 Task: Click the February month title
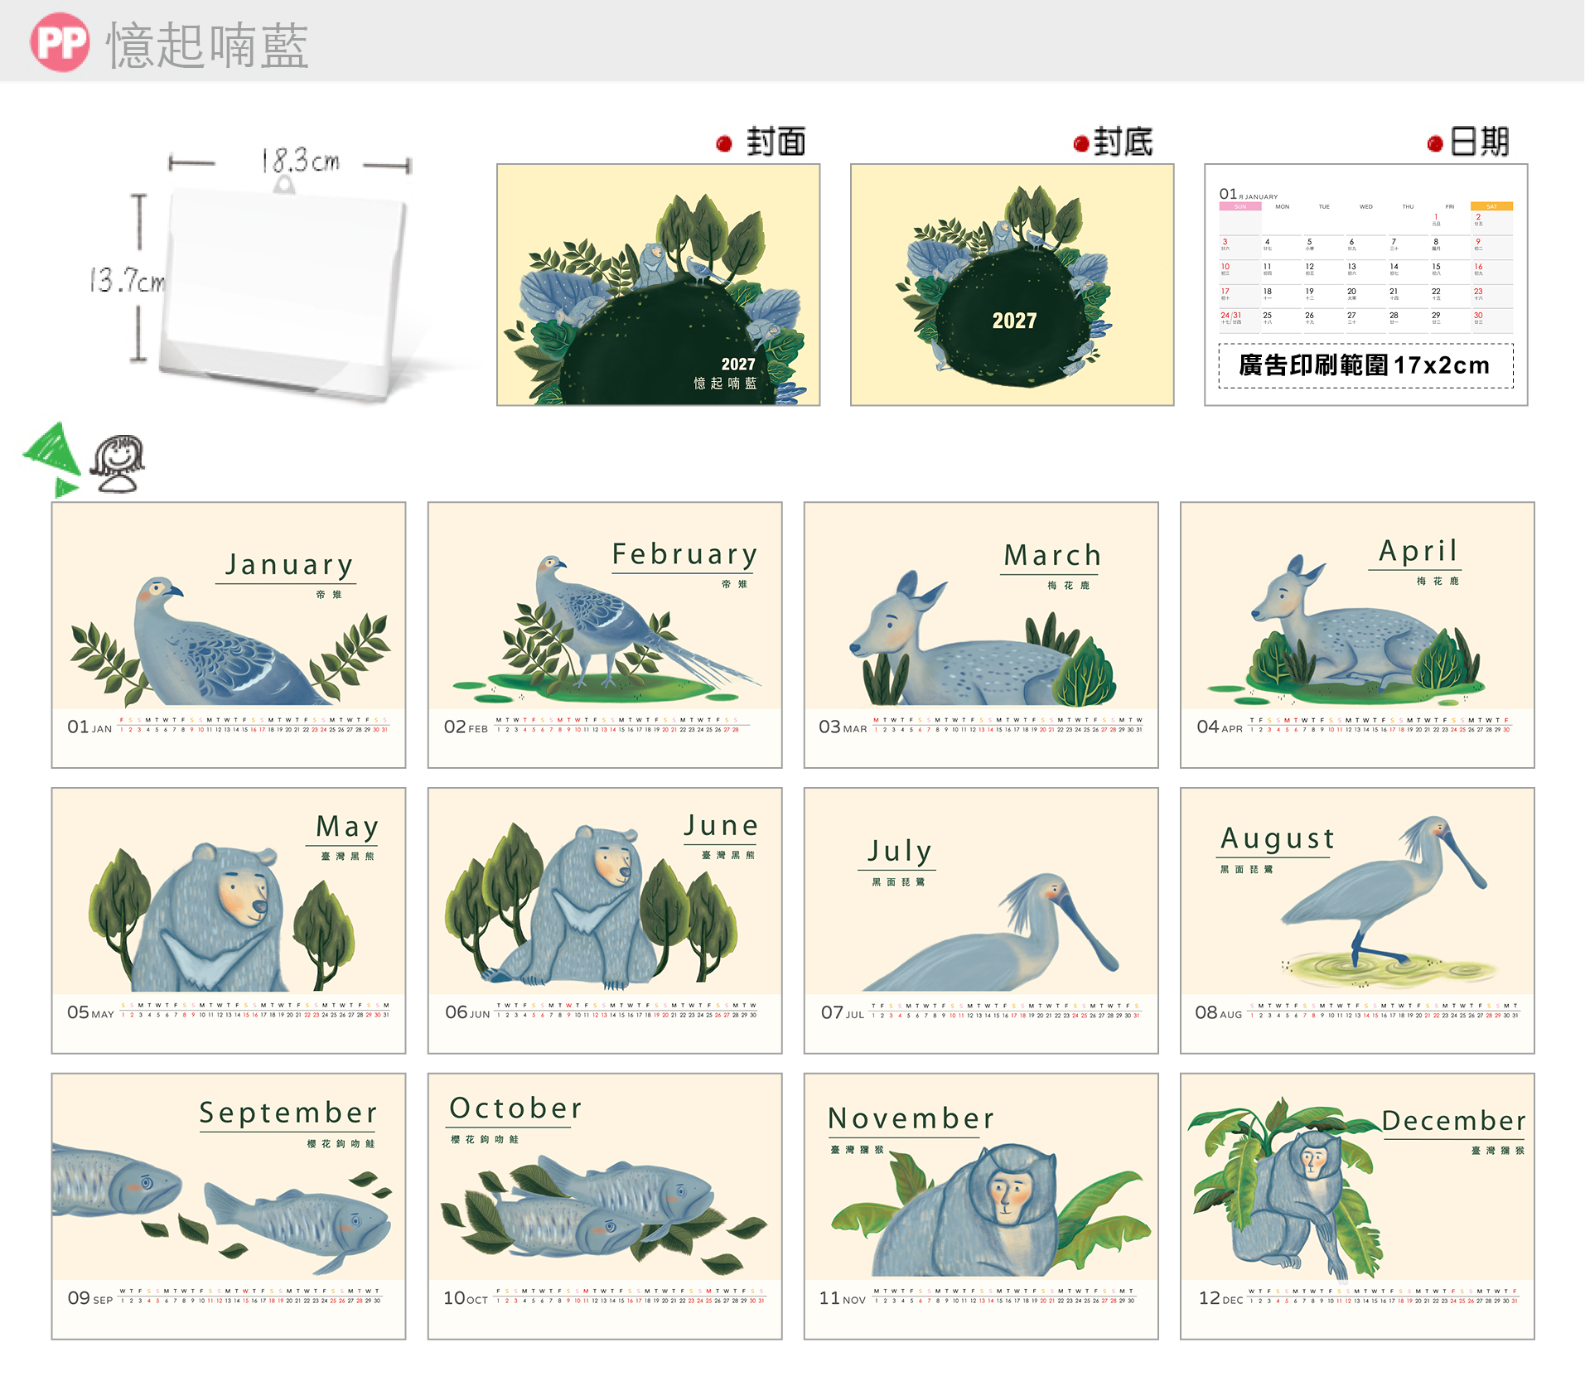(684, 554)
